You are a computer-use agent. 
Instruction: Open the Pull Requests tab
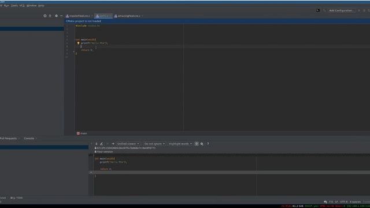click(8, 139)
